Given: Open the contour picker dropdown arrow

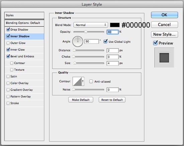Looking at the screenshot, I should (x=83, y=81).
